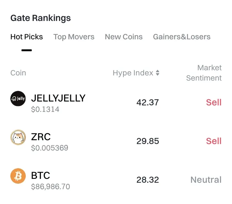Click the orange Bitcoin logo icon

pos(18,176)
